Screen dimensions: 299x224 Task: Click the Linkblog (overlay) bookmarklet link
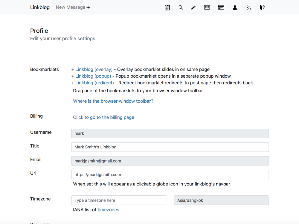coord(92,70)
